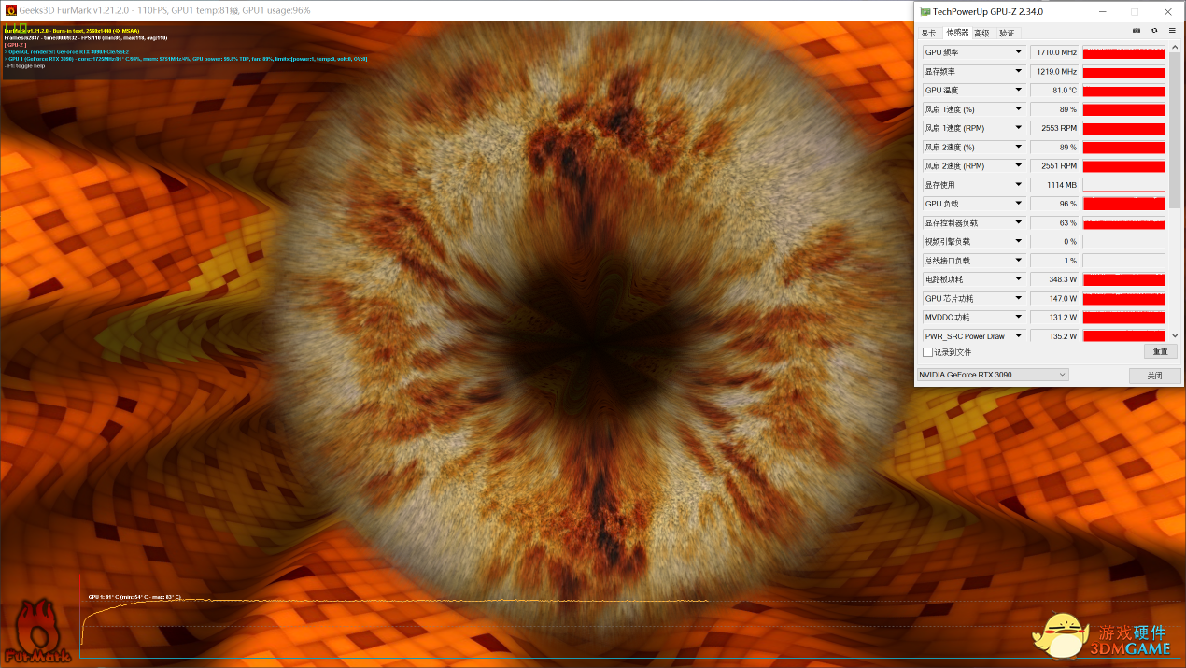The height and width of the screenshot is (668, 1186).
Task: Select the 传感器 tab
Action: (x=957, y=33)
